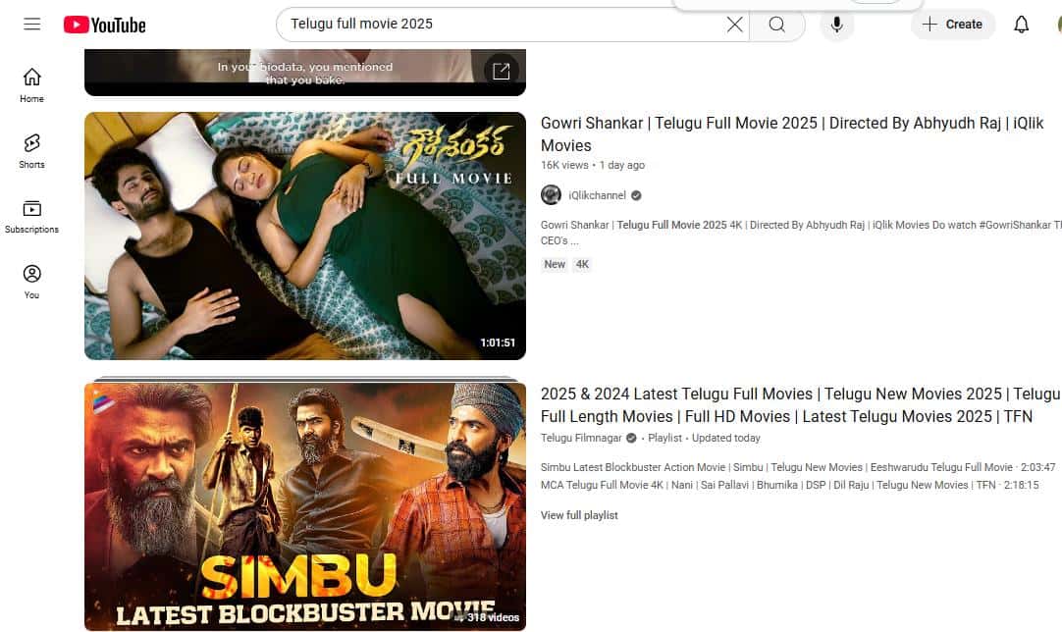Viewport: 1062px width, 632px height.
Task: Click the voice search microphone
Action: point(836,25)
